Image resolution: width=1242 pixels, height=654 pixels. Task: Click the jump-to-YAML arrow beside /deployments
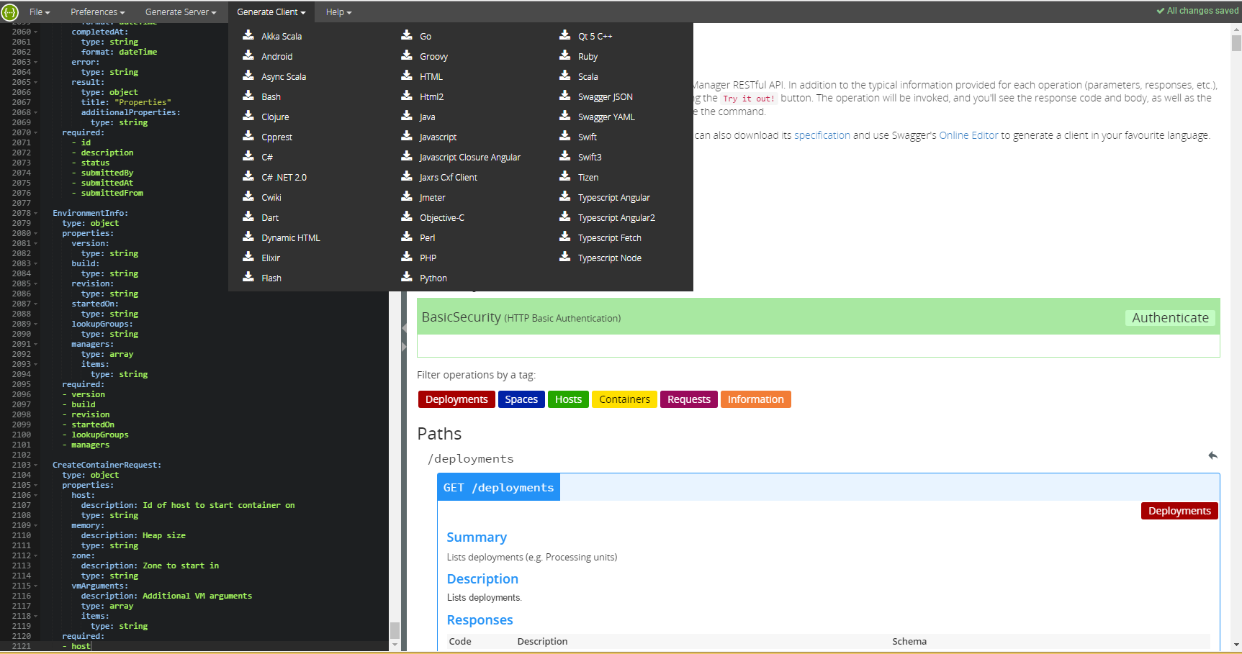[1212, 455]
